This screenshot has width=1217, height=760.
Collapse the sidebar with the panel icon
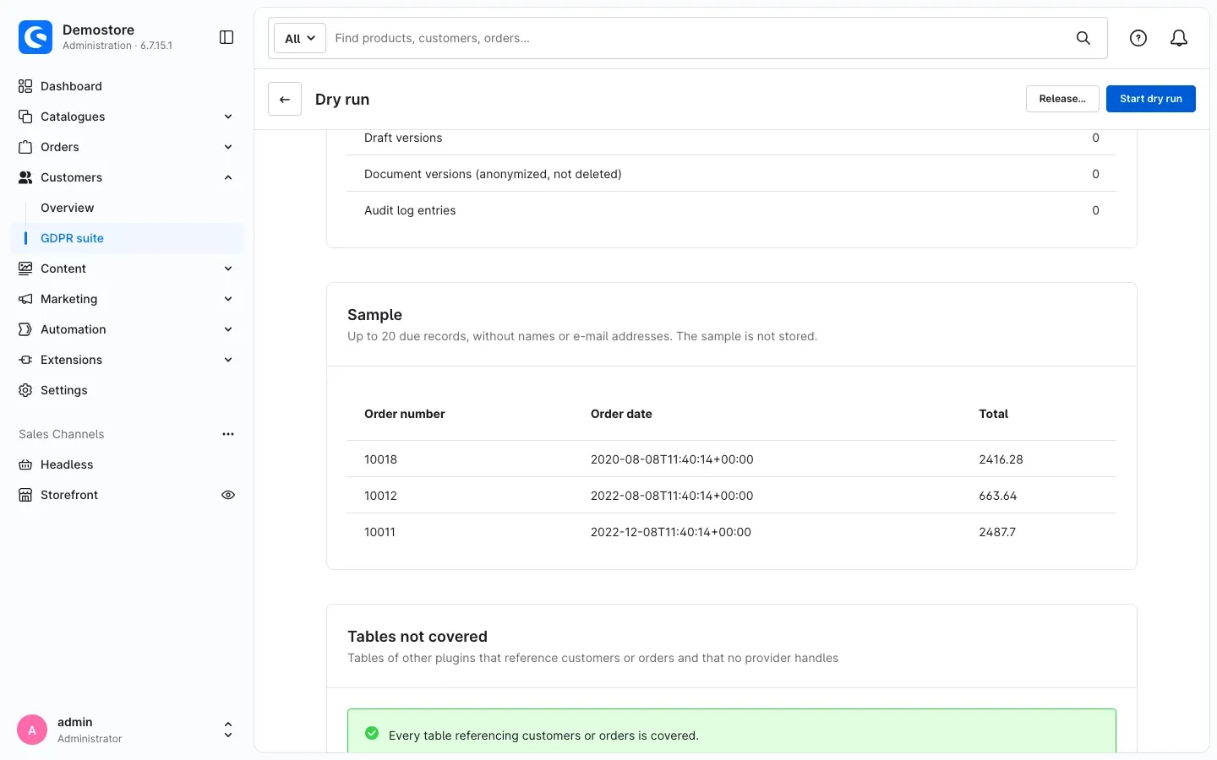[x=226, y=37]
